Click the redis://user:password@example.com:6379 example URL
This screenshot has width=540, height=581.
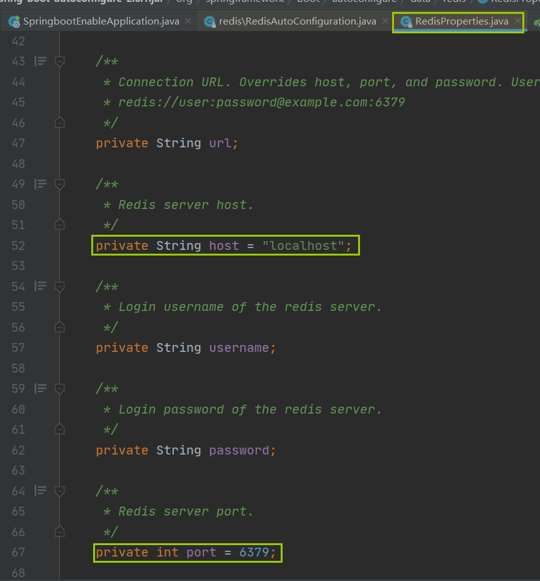tap(261, 102)
